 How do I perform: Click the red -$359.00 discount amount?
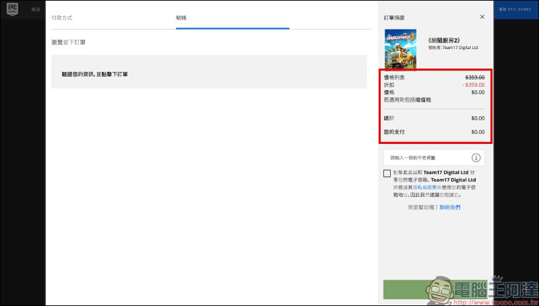(473, 85)
